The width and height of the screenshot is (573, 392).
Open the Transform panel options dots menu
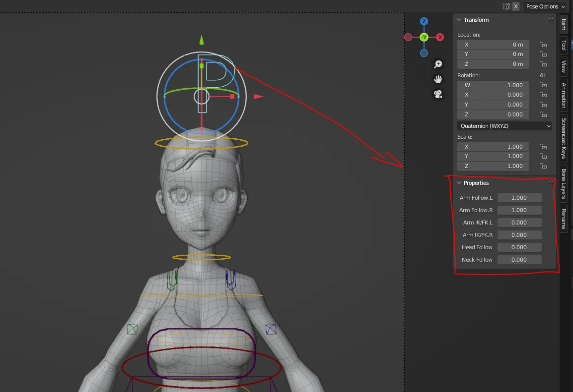549,19
